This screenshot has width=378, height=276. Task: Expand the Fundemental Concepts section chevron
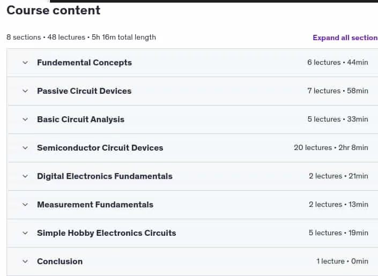coord(25,63)
